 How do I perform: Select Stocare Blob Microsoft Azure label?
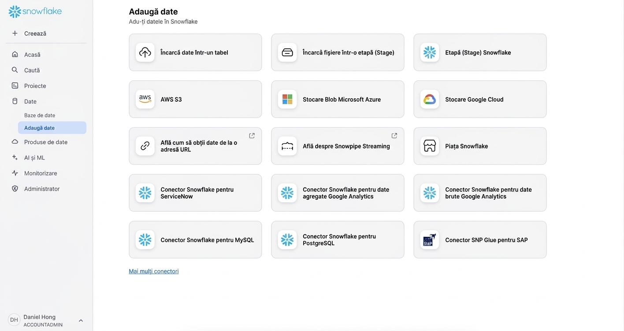pyautogui.click(x=342, y=99)
